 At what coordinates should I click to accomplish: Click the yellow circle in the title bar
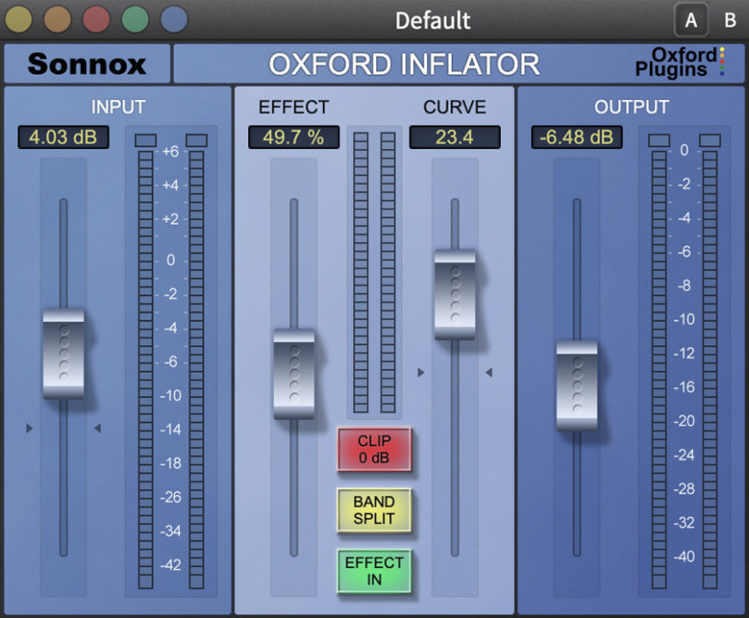(x=20, y=20)
